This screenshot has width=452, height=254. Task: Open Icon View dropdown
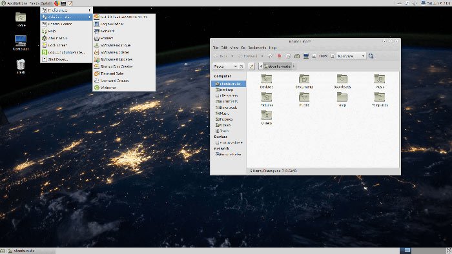click(x=351, y=56)
